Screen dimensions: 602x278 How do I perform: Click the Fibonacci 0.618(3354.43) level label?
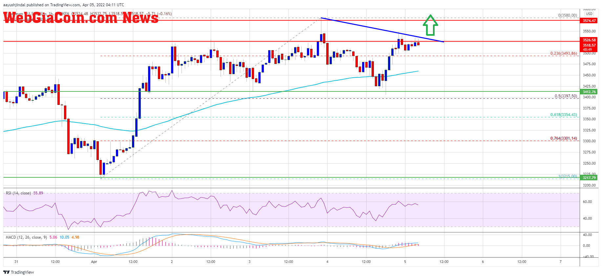coord(564,115)
